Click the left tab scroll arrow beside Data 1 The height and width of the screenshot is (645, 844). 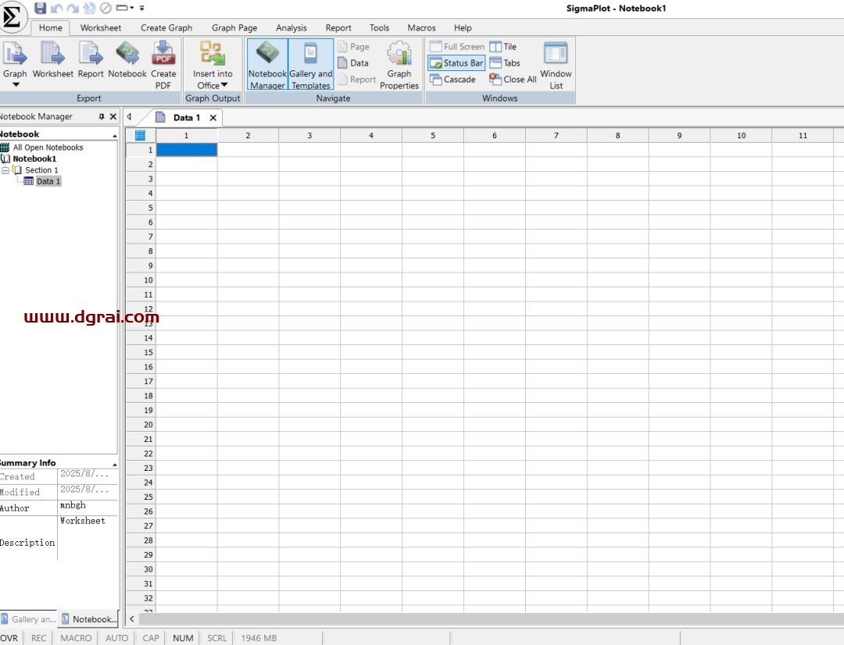(x=129, y=116)
